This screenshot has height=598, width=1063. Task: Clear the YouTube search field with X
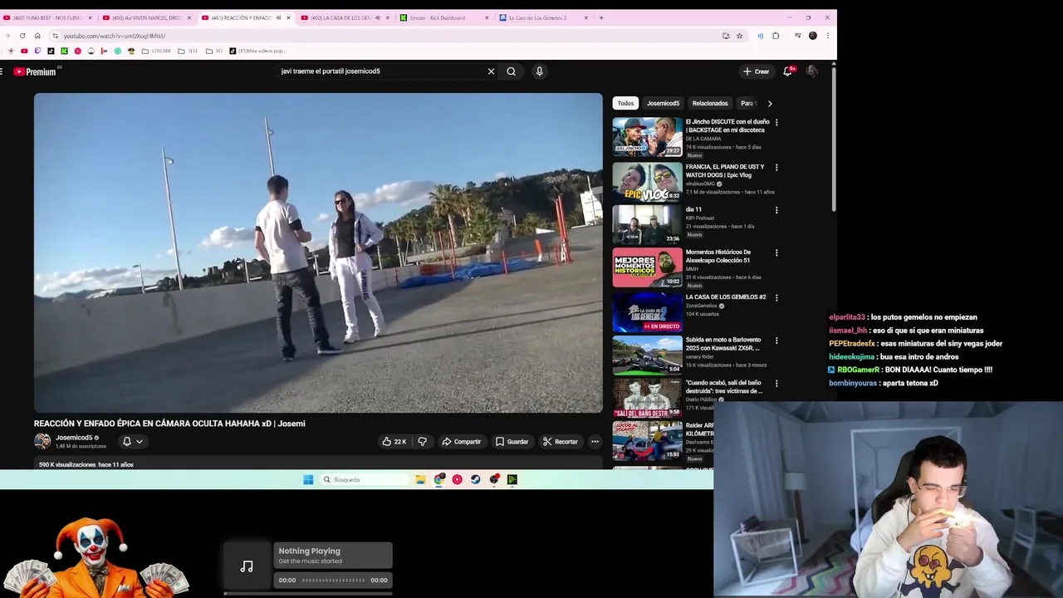[491, 71]
